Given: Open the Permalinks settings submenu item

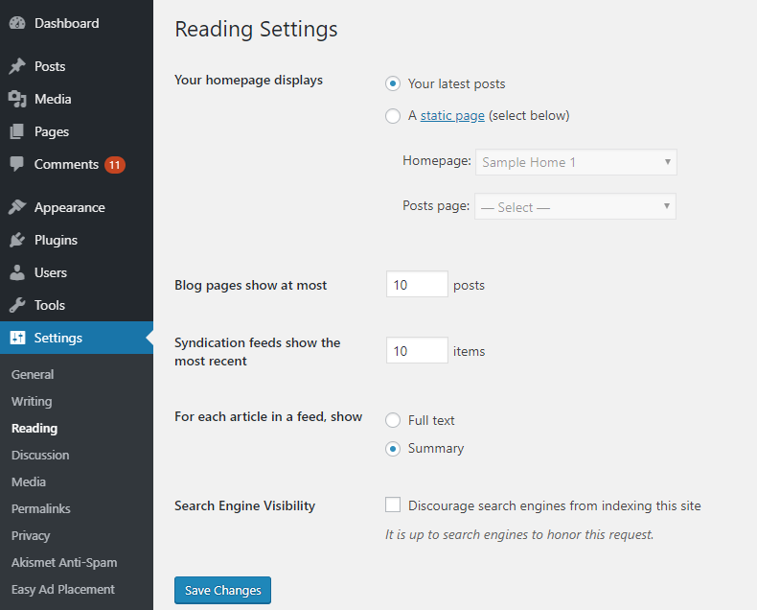Looking at the screenshot, I should (x=41, y=508).
